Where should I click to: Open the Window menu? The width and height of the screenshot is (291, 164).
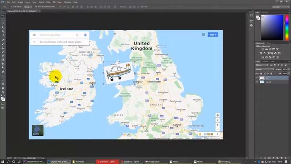(67, 2)
